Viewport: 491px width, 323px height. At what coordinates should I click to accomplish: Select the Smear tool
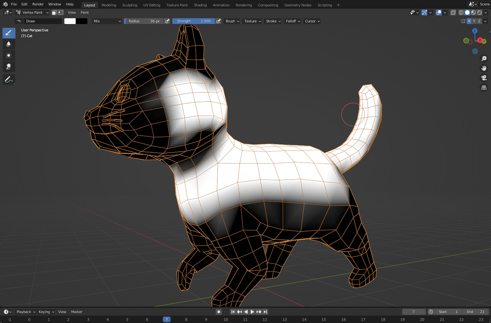(x=9, y=66)
